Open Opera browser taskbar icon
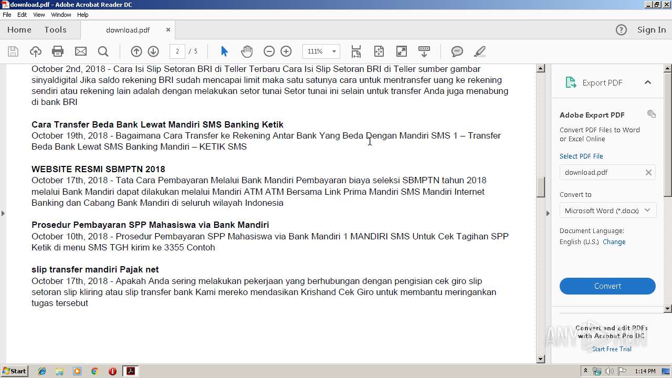Screen dimensions: 672x378 [112, 371]
